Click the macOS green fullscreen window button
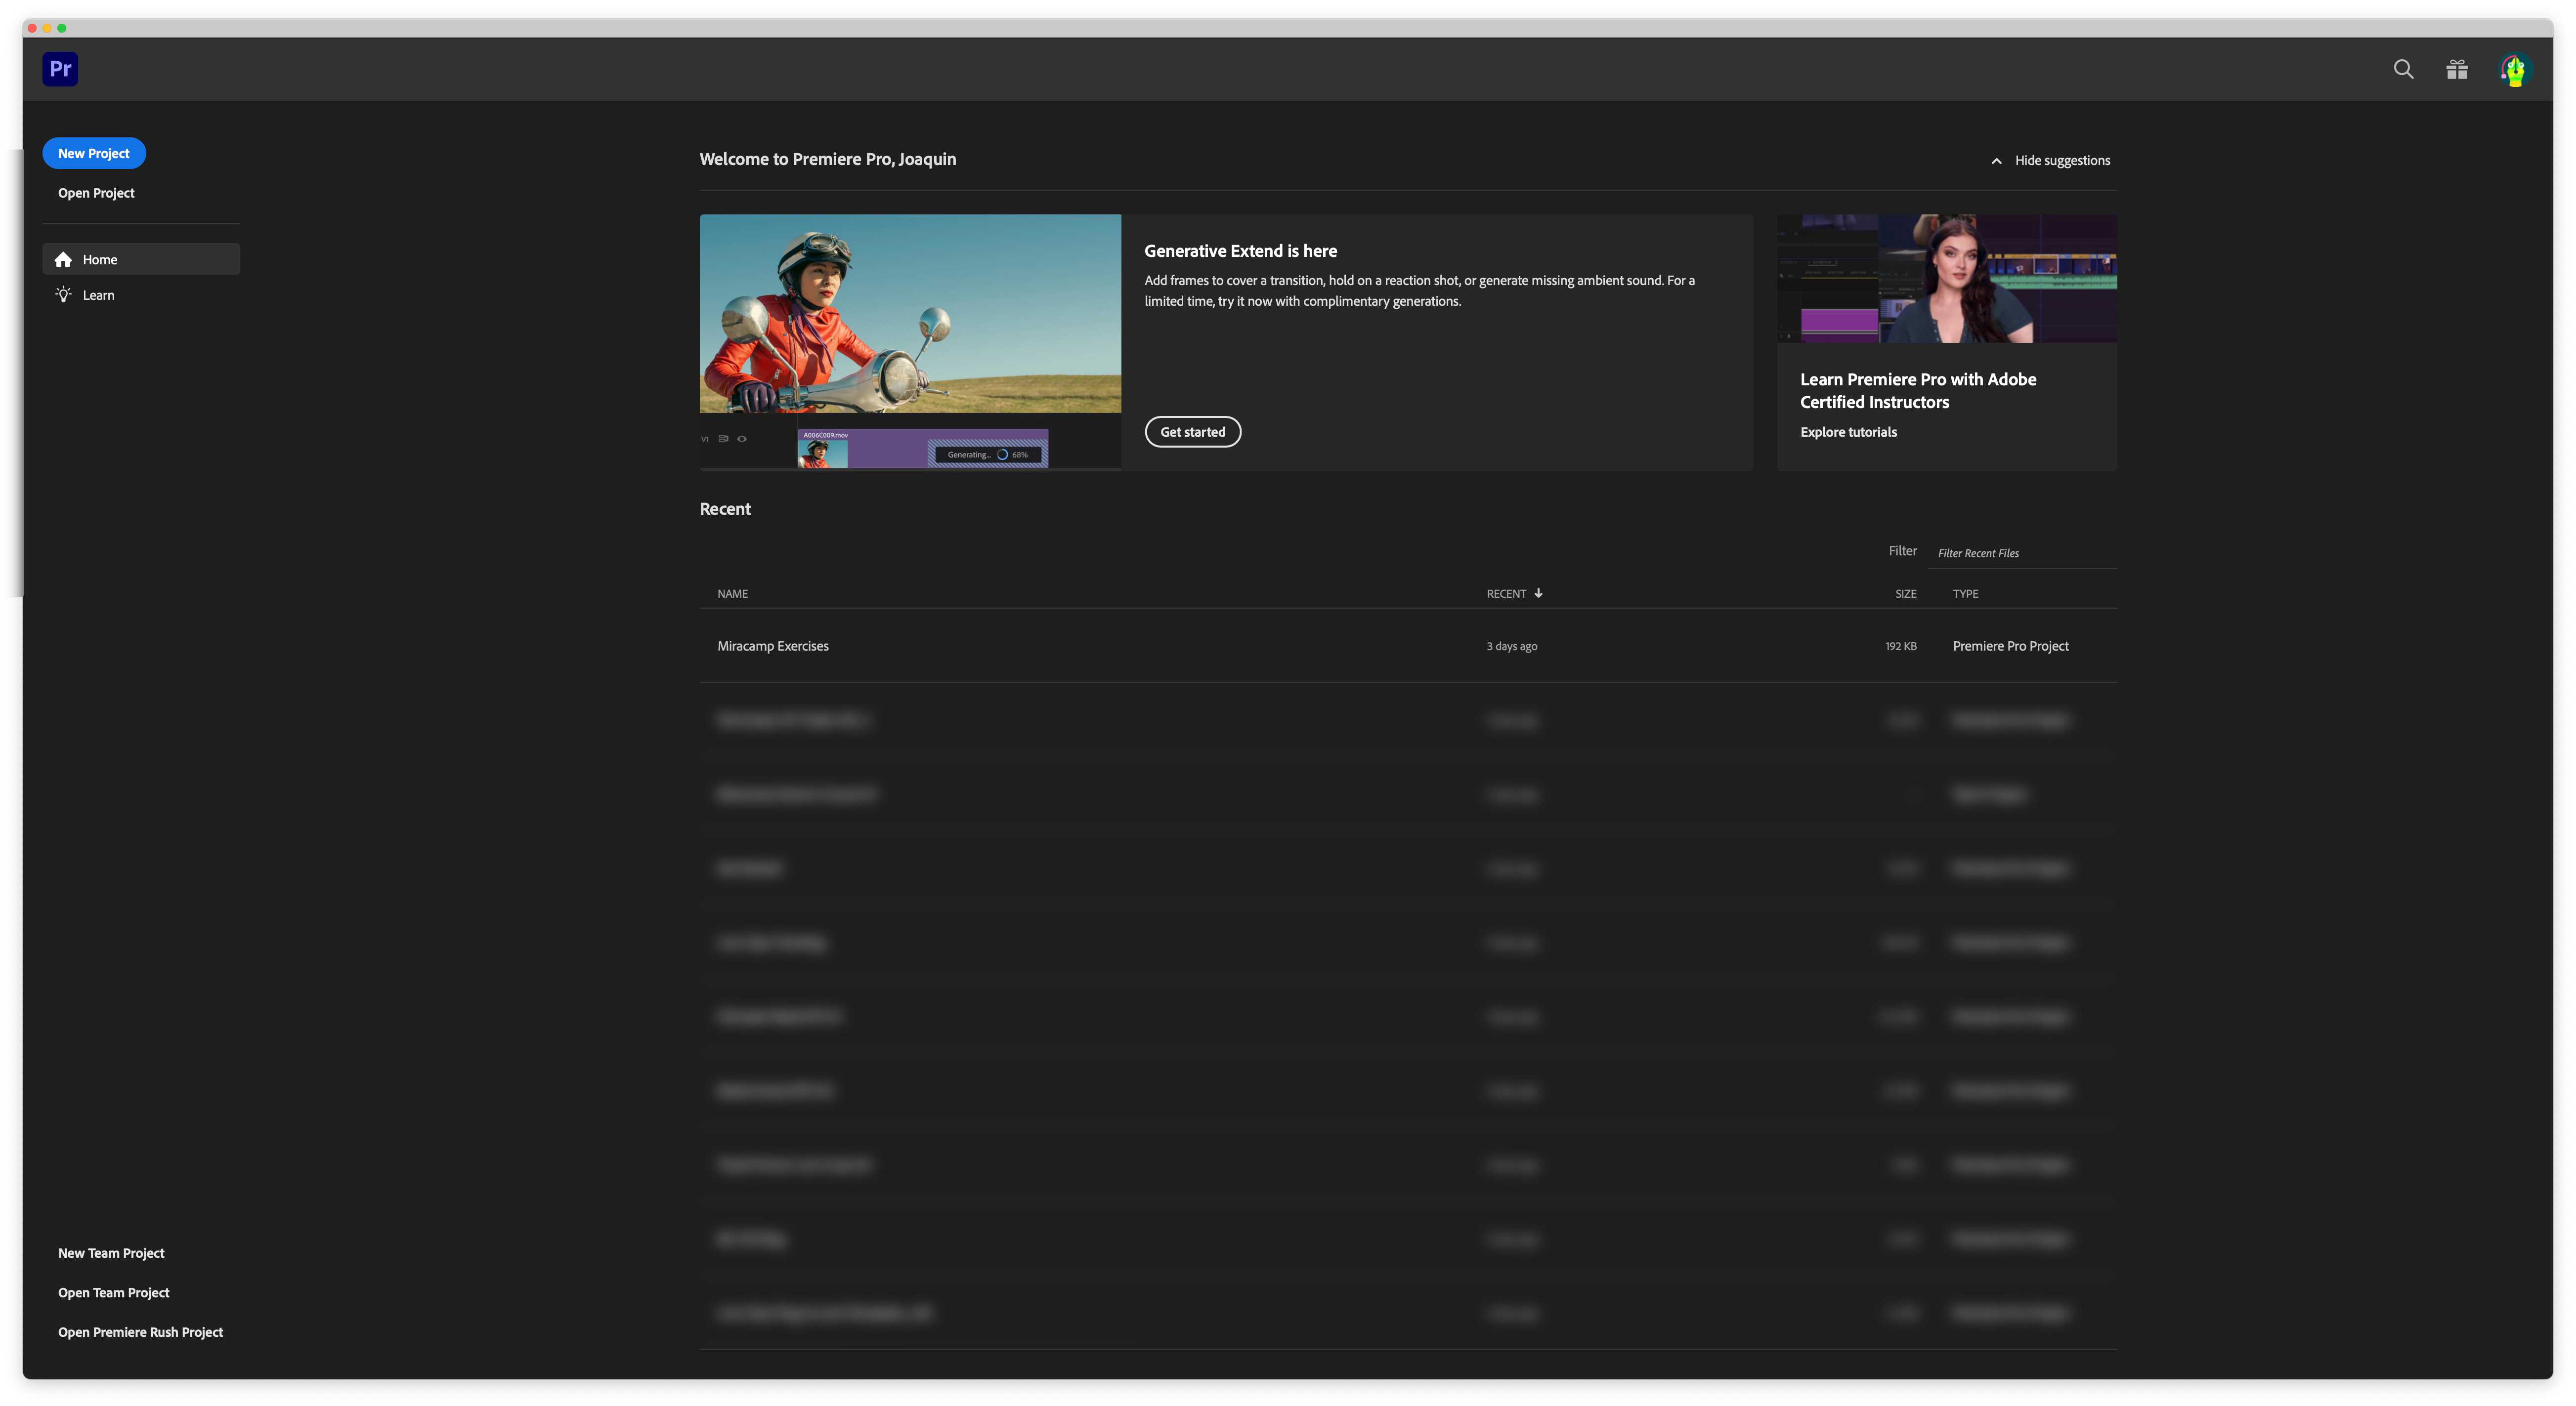 click(62, 28)
